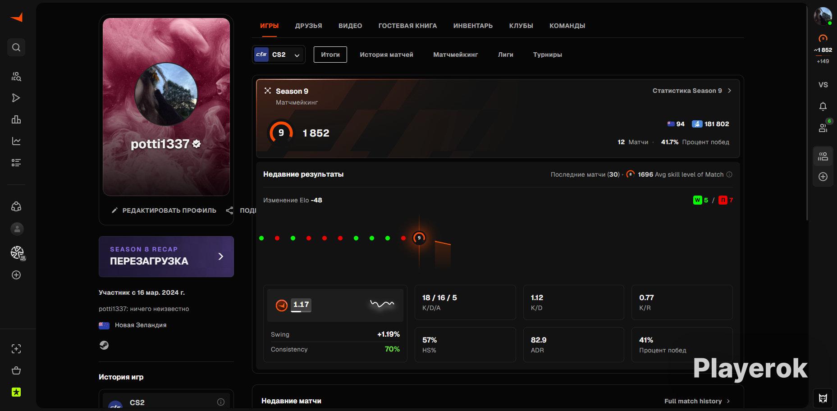Click the page vertical scrollbar
Screen dimensions: 837x411
click(x=808, y=113)
